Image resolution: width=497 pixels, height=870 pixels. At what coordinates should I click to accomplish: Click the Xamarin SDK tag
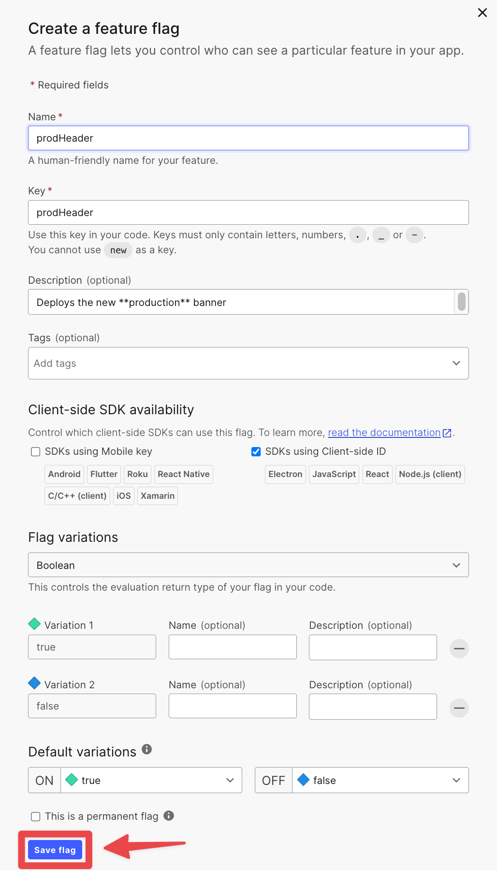[158, 496]
